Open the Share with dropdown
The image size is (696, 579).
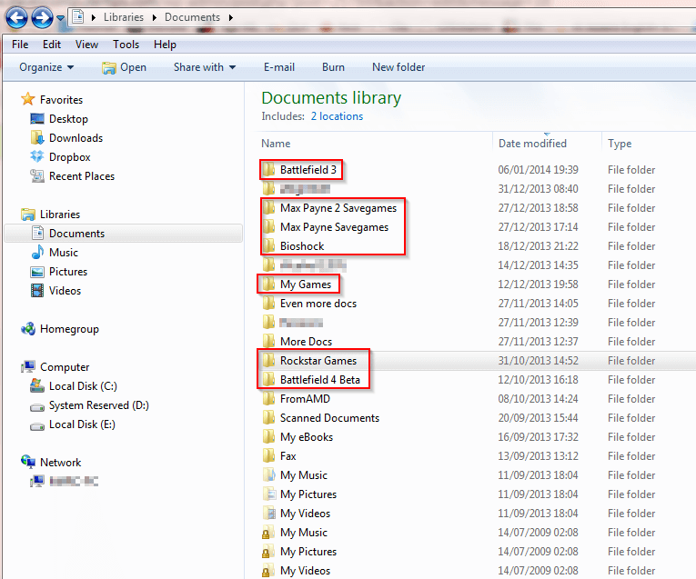205,67
